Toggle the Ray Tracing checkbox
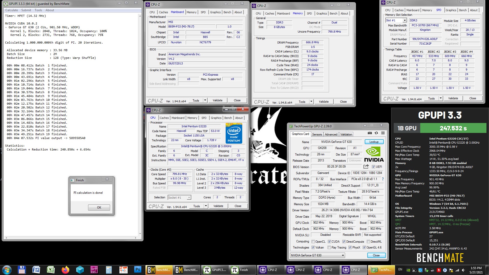Viewport: 489px width, 275px height. click(329, 248)
